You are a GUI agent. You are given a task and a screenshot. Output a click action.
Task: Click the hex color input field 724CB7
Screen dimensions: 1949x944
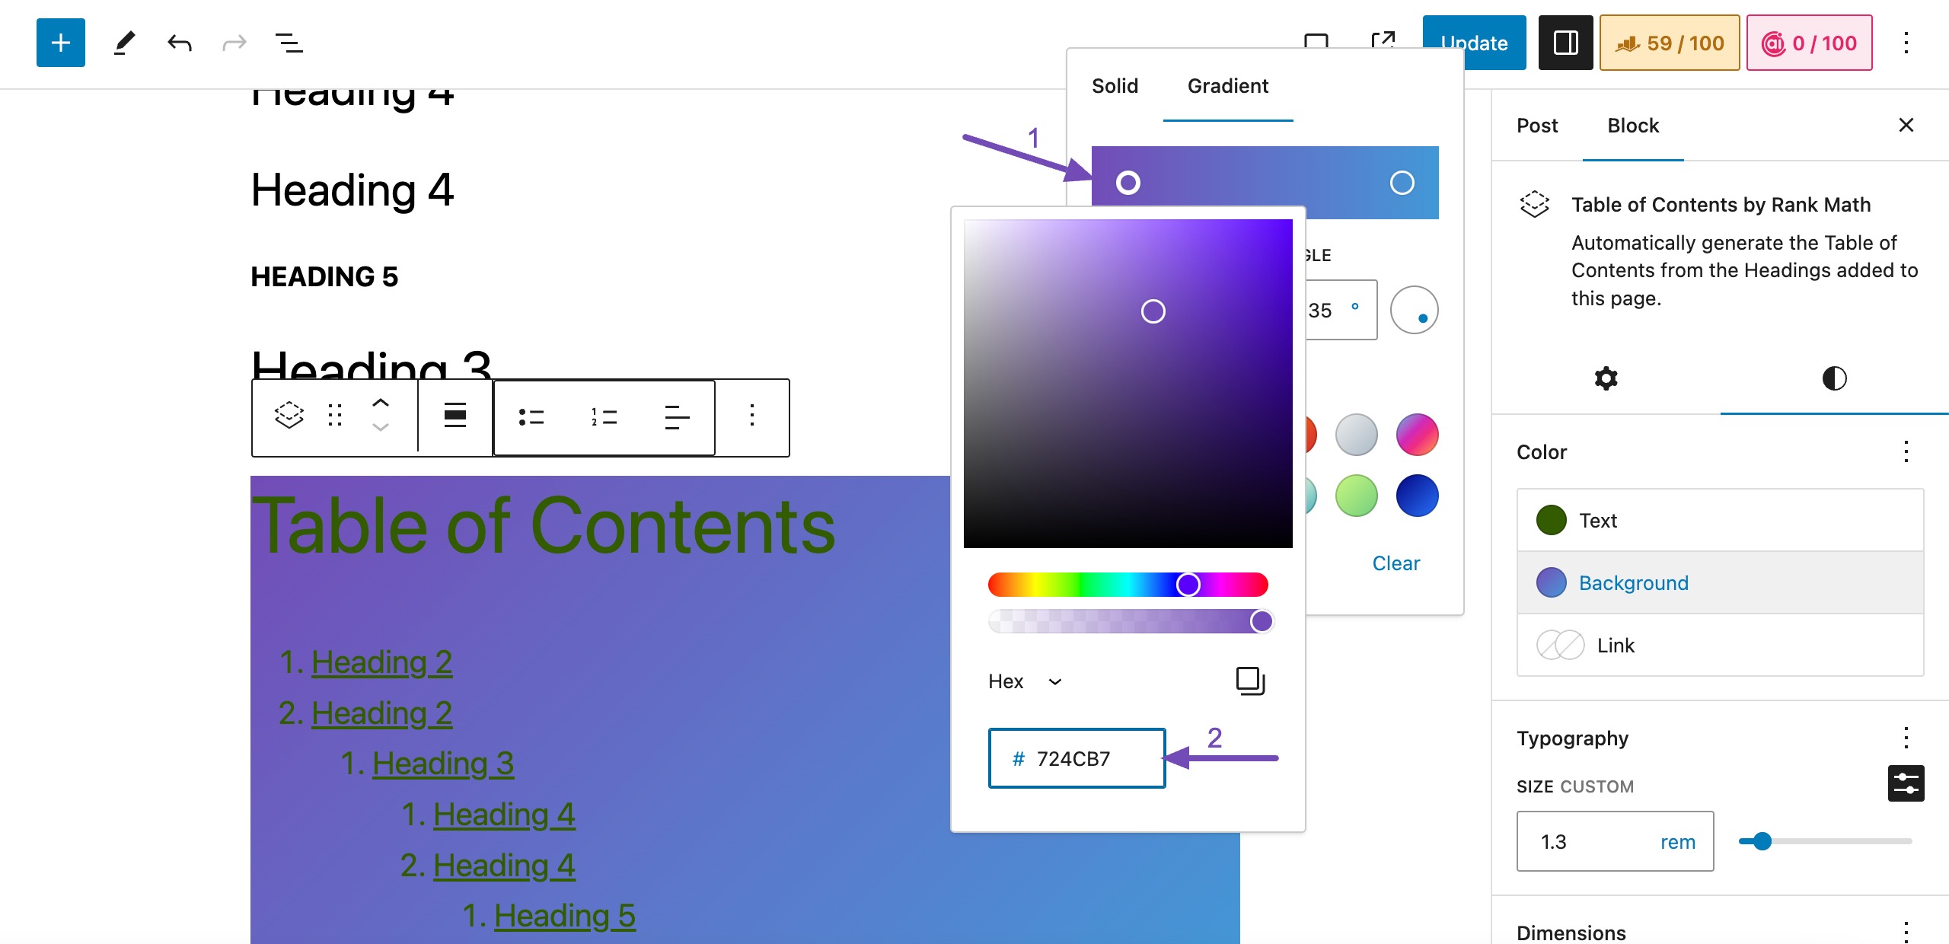click(1077, 757)
